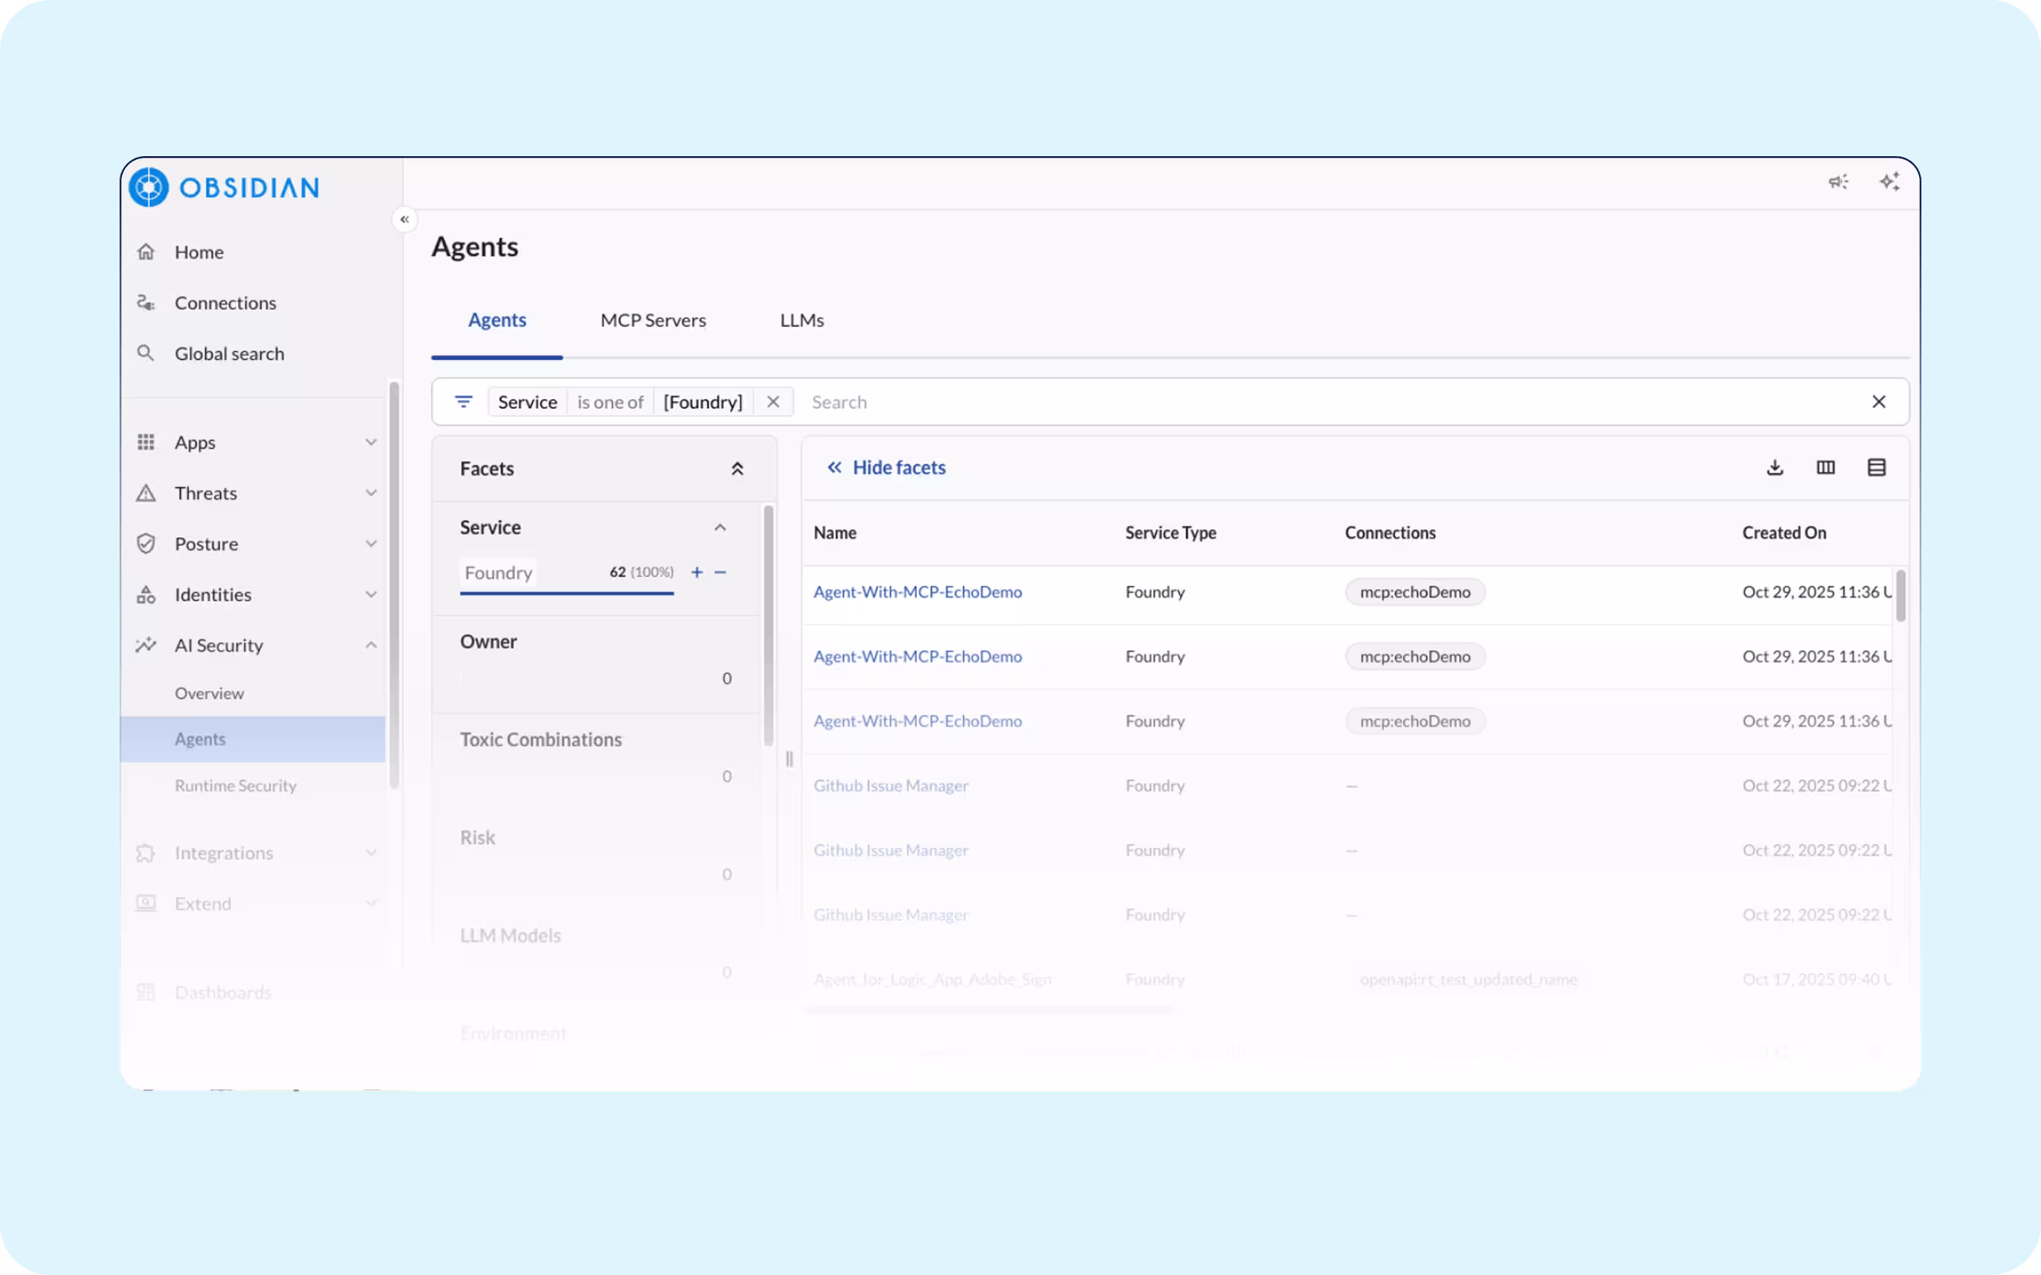The image size is (2041, 1275).
Task: Open the LLMs tab
Action: pyautogui.click(x=801, y=320)
